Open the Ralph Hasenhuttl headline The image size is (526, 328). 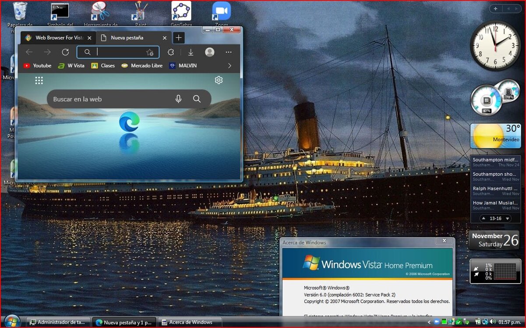(x=495, y=191)
